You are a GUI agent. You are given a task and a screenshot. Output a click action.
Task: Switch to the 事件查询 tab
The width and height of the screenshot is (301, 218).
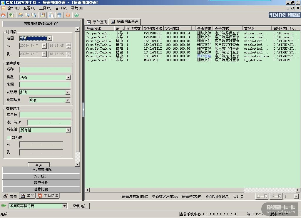pos(97,22)
